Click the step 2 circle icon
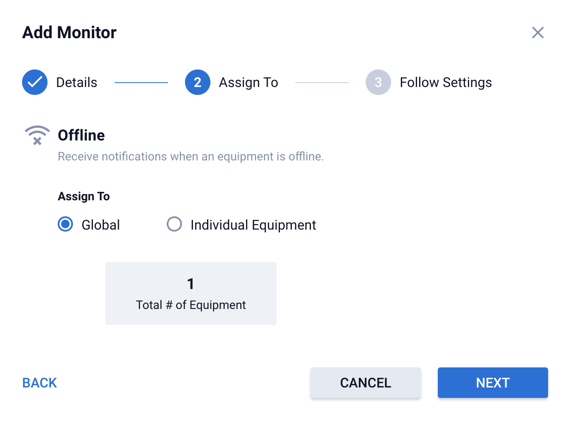Viewport: 571px width, 421px height. tap(197, 82)
